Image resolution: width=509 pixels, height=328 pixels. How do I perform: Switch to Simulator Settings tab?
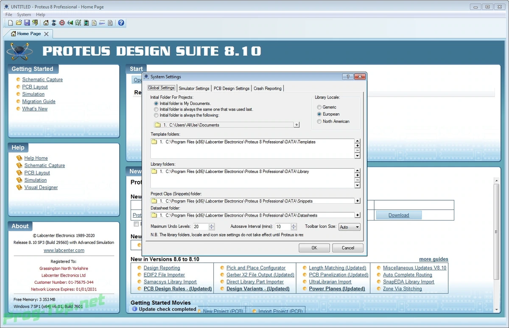[x=194, y=88]
